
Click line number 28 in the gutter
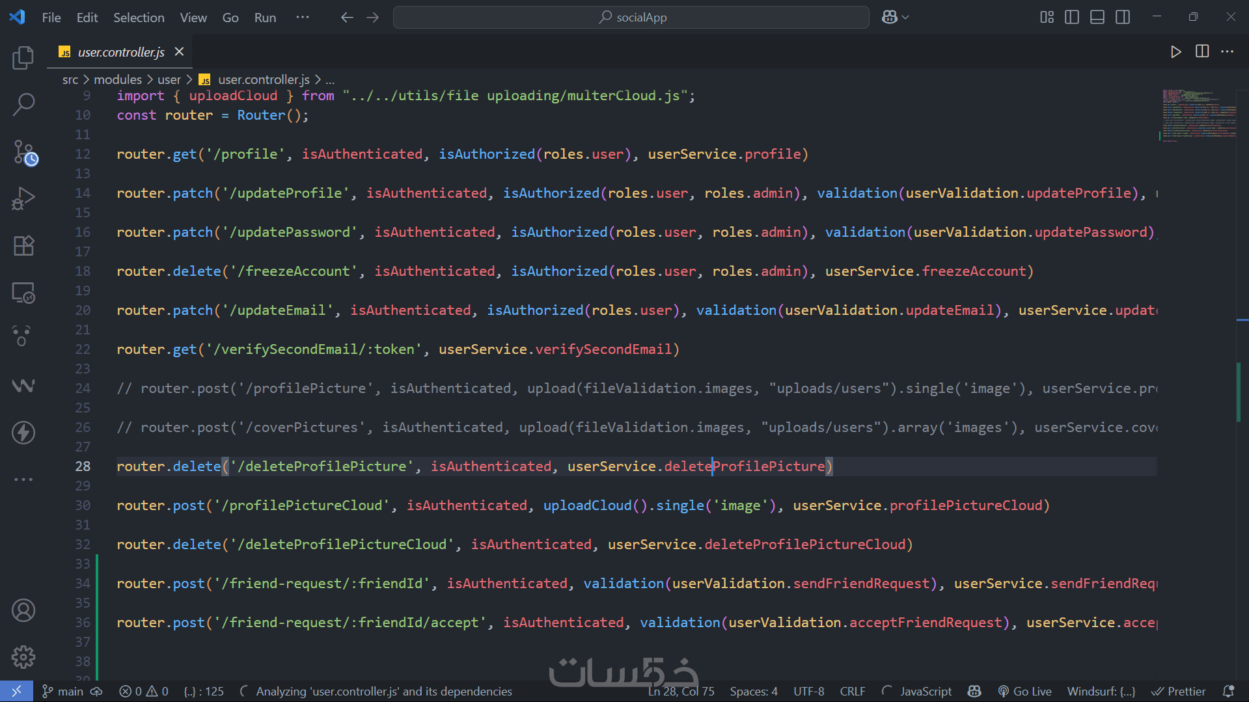coord(83,466)
